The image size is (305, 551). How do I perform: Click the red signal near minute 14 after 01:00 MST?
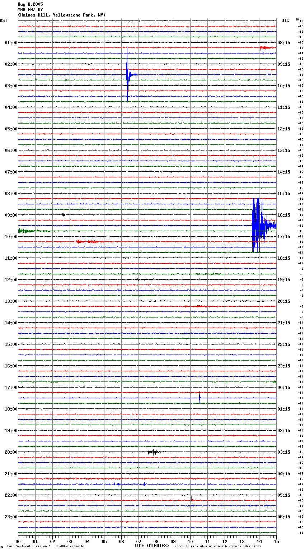pyautogui.click(x=267, y=47)
